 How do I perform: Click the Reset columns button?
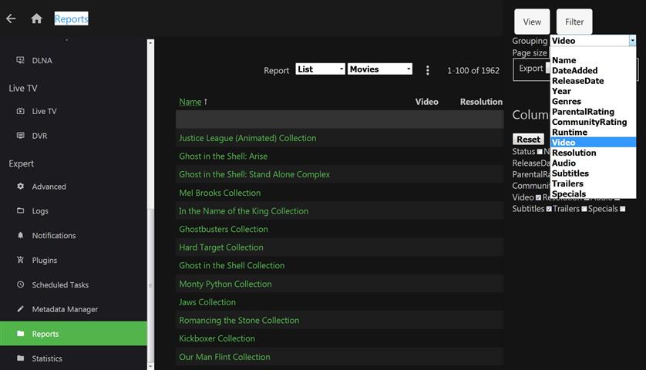(528, 140)
